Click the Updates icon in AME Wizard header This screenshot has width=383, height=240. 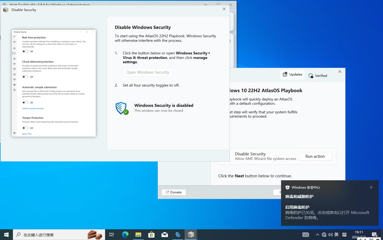pos(285,74)
